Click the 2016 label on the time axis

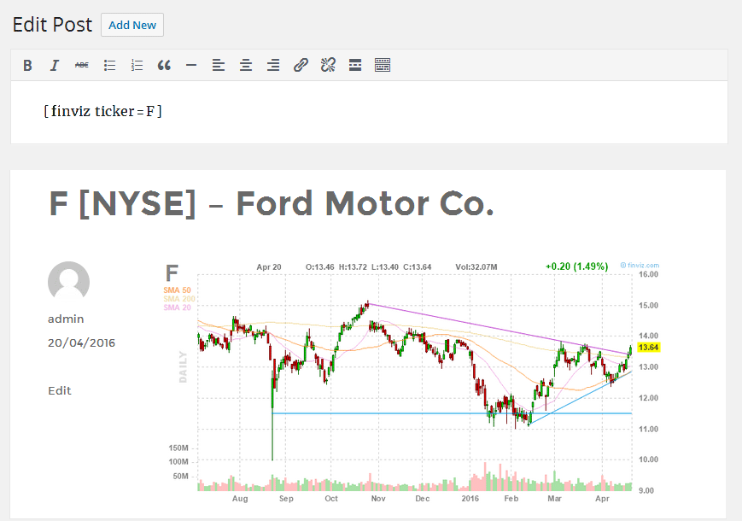[x=470, y=499]
